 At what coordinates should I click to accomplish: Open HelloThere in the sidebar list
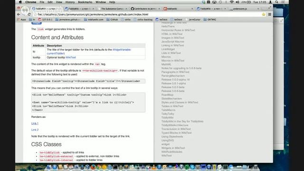(168, 27)
